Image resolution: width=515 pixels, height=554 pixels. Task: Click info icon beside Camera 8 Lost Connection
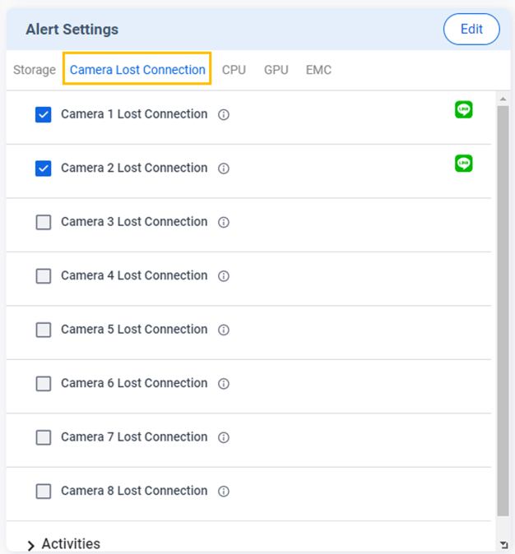(x=224, y=492)
